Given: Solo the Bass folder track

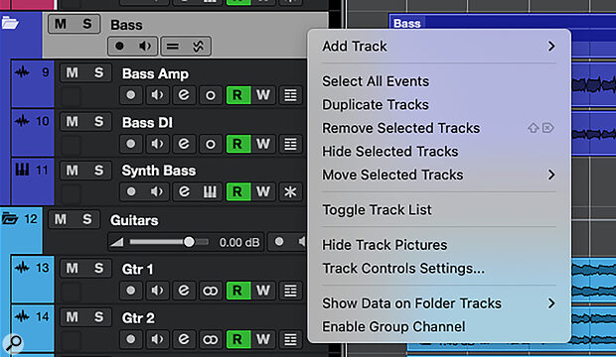Looking at the screenshot, I should pyautogui.click(x=86, y=24).
